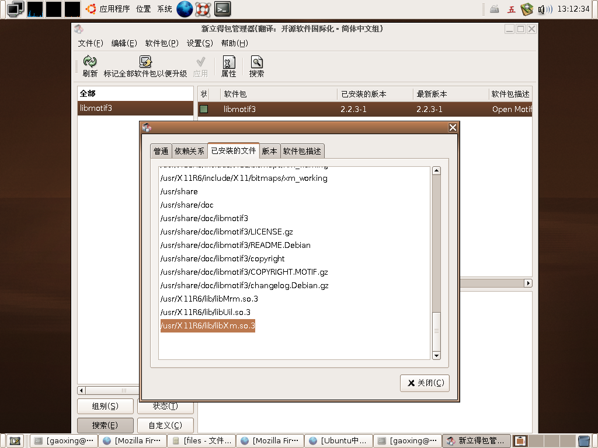Open the 软件包描述 tab in dialog
598x448 pixels.
[x=302, y=151]
